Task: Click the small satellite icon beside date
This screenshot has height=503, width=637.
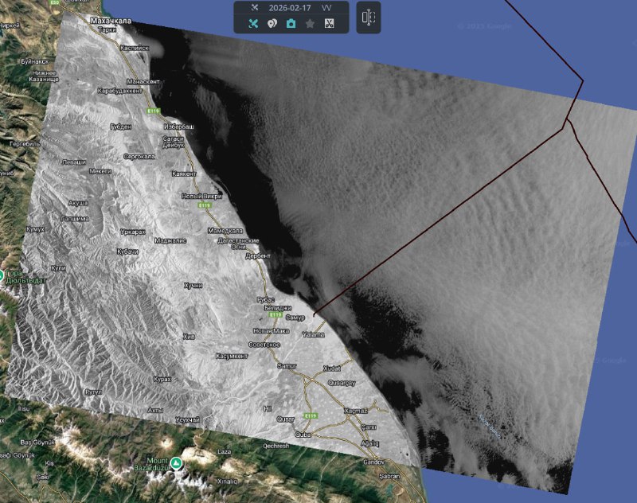Action: (253, 7)
